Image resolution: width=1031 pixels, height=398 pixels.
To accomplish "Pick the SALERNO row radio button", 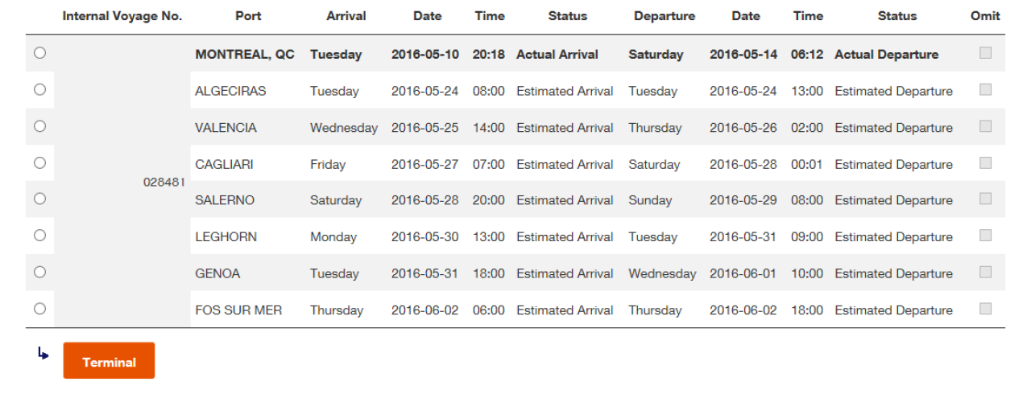I will click(x=39, y=199).
